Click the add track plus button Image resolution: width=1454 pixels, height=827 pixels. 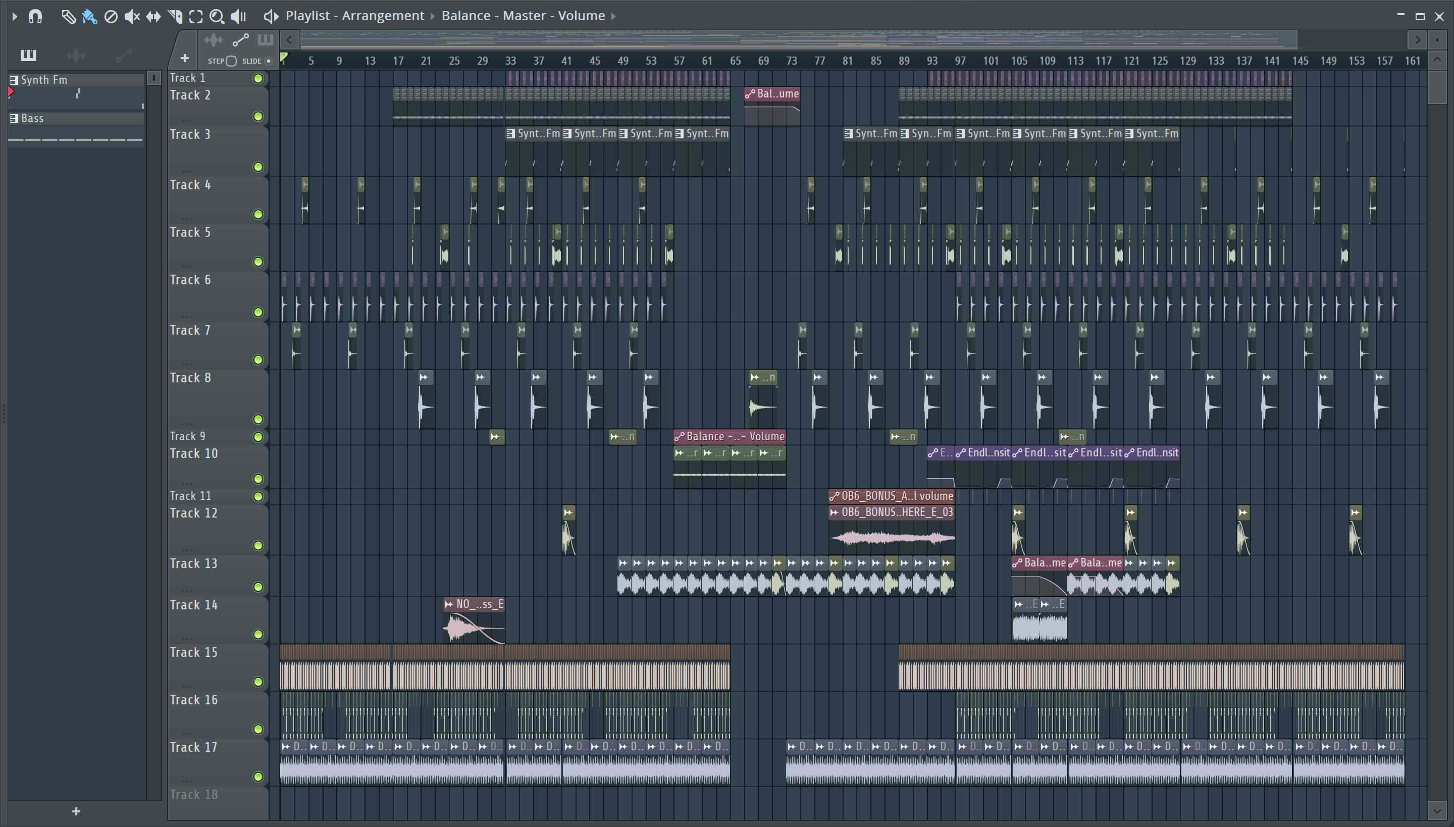click(185, 58)
